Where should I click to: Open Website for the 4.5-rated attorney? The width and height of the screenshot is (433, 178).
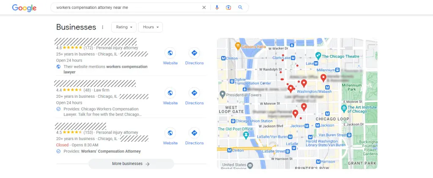click(x=170, y=136)
